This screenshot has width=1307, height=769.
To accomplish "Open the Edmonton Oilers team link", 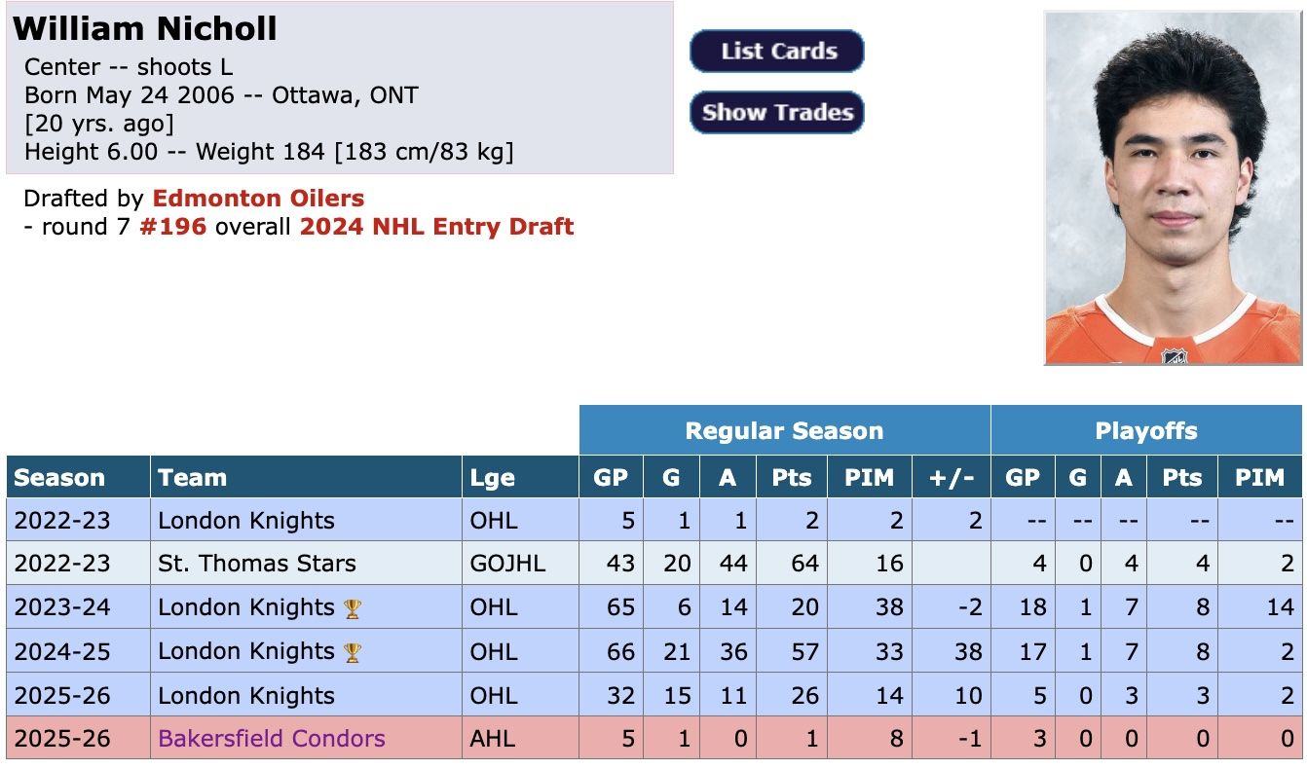I will 258,199.
